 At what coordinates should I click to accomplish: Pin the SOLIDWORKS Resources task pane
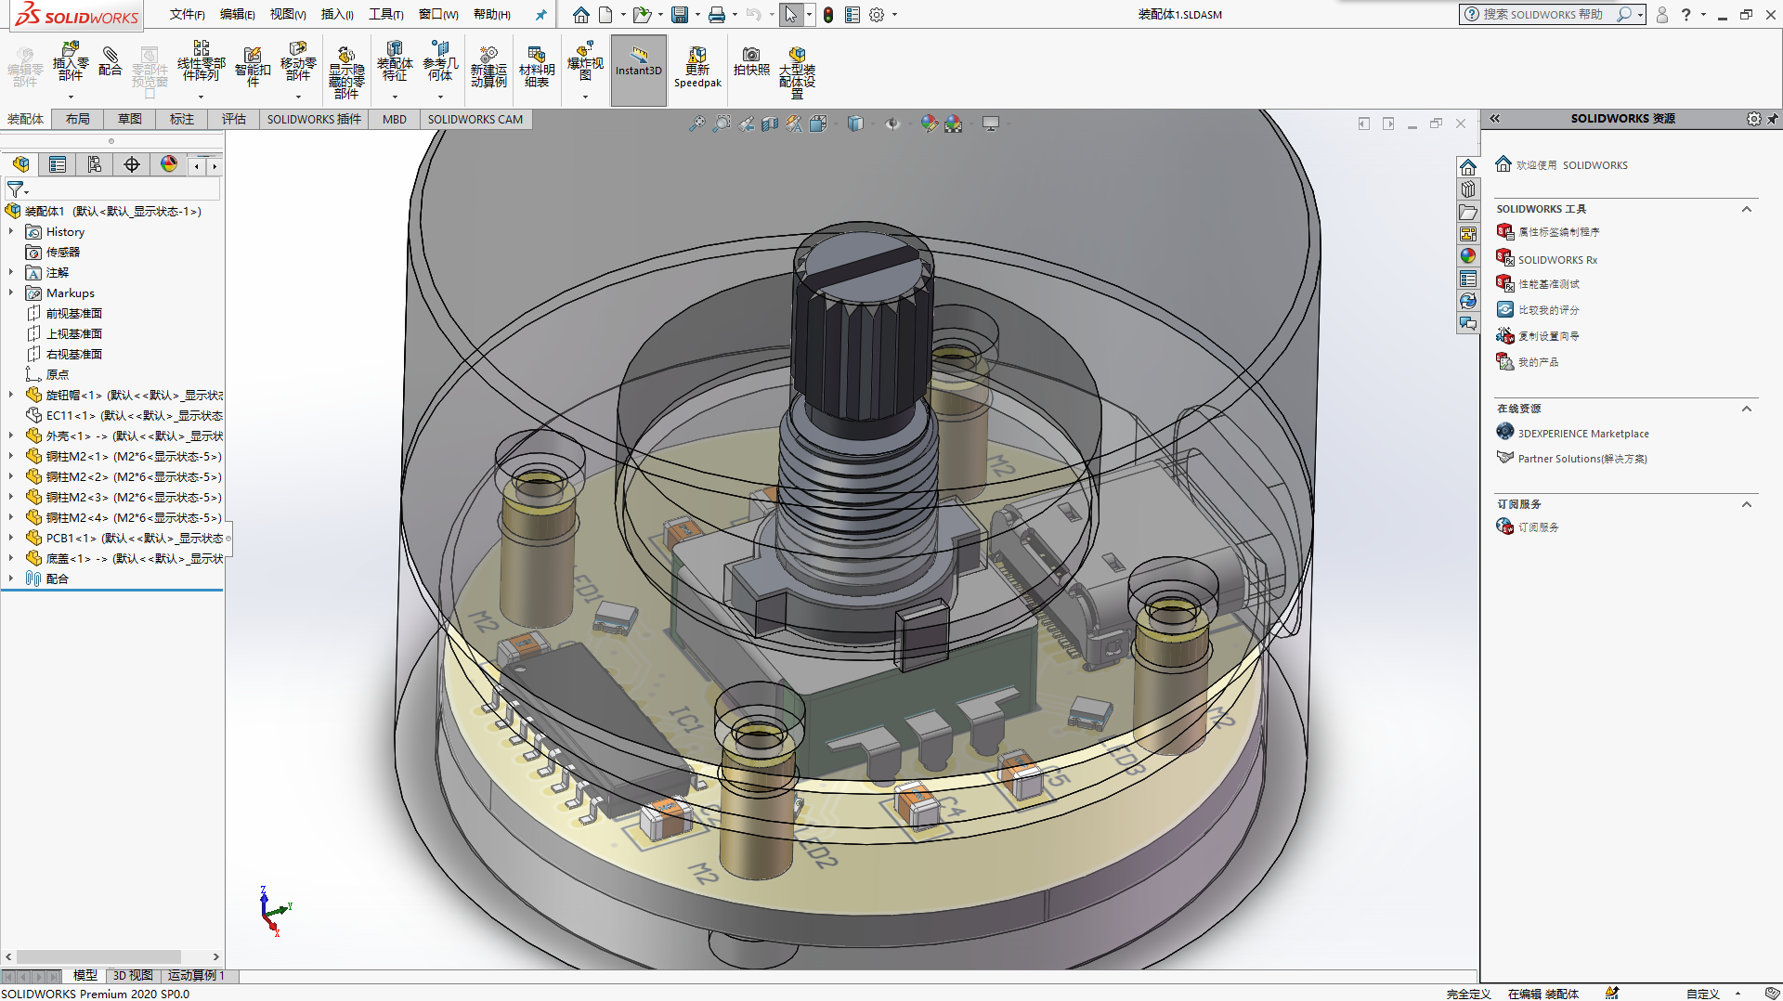pos(1773,119)
